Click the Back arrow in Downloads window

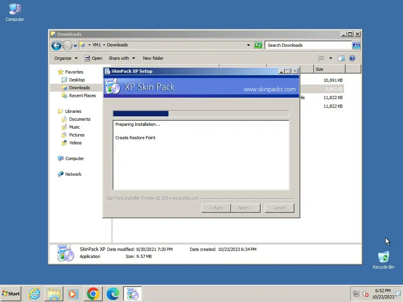tap(56, 46)
